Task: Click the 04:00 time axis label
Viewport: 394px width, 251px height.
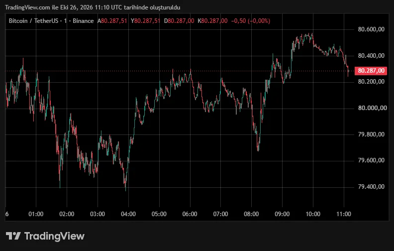Action: click(x=128, y=214)
